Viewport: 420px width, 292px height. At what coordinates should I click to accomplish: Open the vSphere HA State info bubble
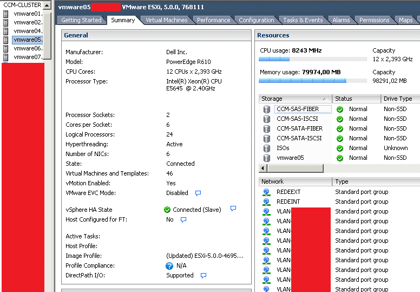233,209
